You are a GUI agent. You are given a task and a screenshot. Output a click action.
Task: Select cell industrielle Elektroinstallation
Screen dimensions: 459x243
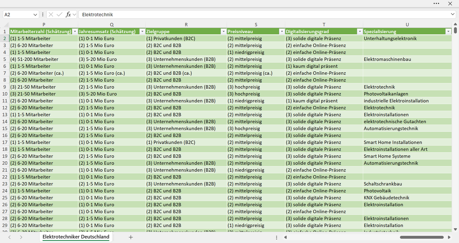[x=407, y=101]
